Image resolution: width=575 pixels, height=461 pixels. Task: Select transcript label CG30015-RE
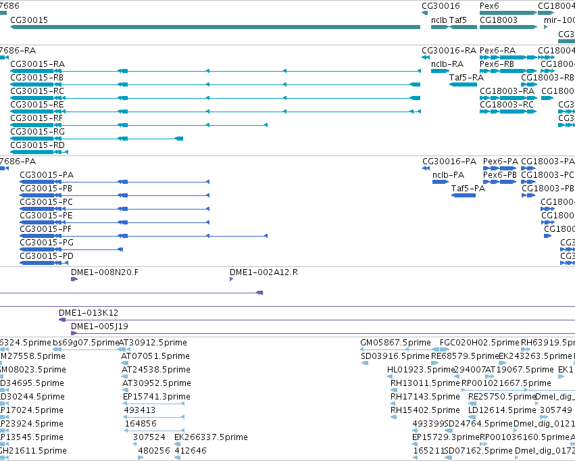coord(37,105)
